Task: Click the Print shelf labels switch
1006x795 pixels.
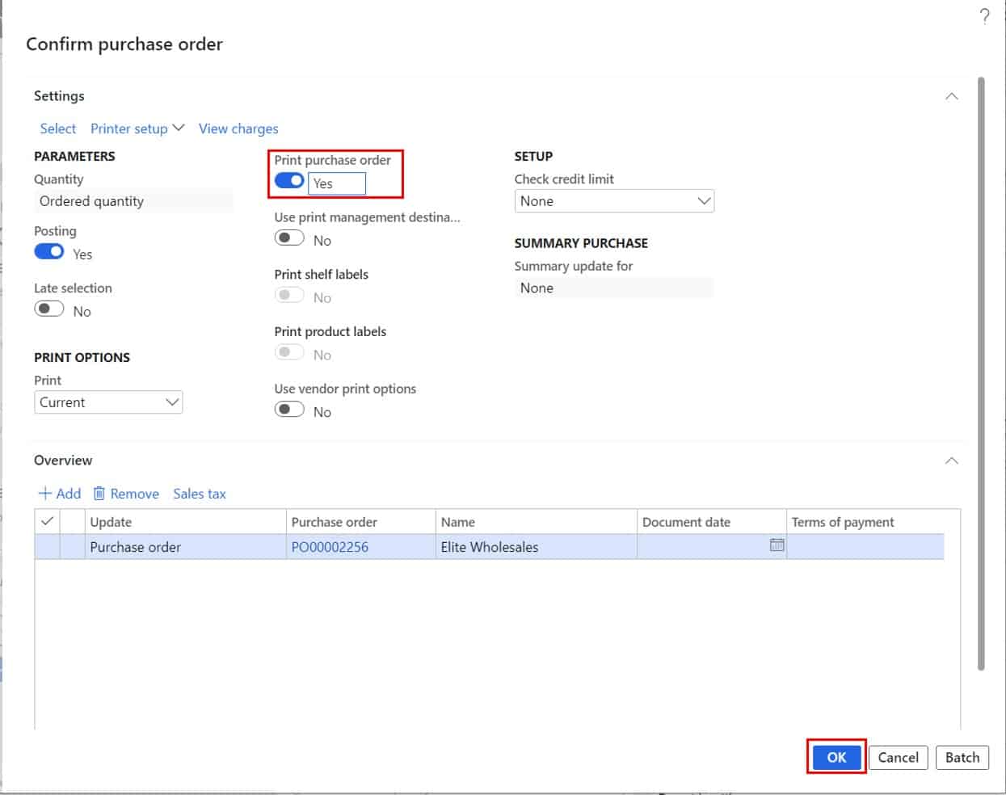Action: click(x=289, y=296)
